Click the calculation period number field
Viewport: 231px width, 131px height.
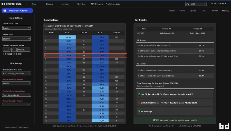tap(14, 49)
